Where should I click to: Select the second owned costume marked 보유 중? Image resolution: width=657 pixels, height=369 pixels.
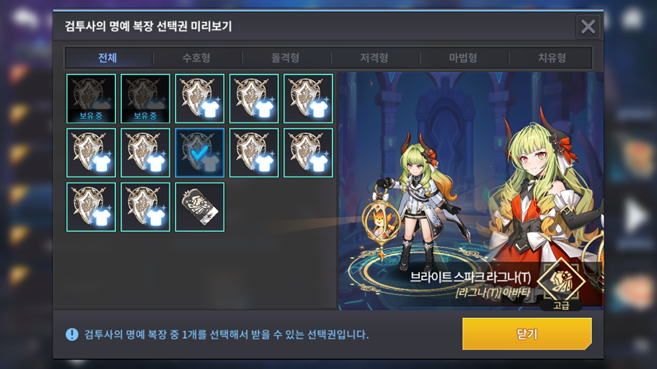[145, 99]
